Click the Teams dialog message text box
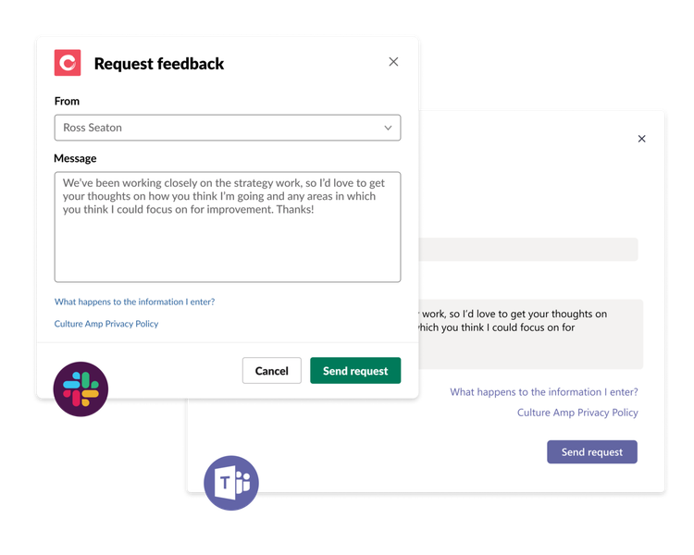This screenshot has height=555, width=694. 527,334
